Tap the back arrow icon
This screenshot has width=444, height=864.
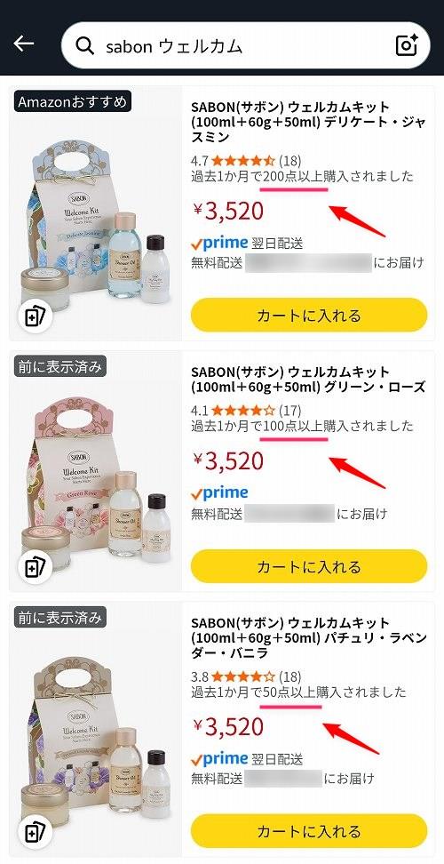point(24,44)
